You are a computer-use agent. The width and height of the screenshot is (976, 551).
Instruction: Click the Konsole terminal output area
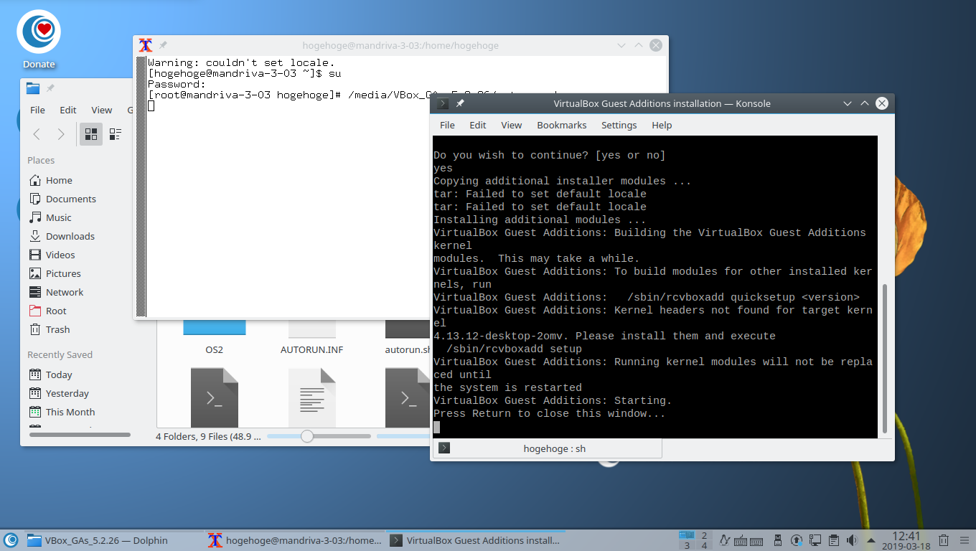(x=655, y=286)
